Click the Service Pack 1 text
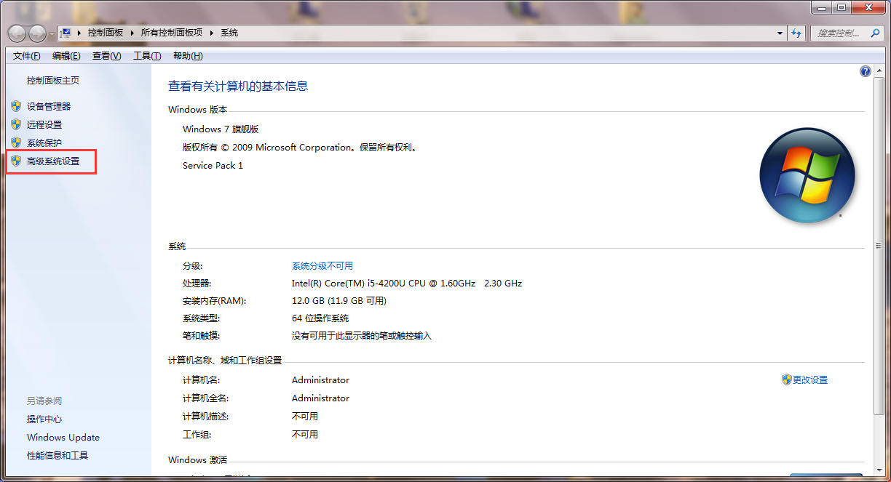This screenshot has height=482, width=891. coord(213,166)
